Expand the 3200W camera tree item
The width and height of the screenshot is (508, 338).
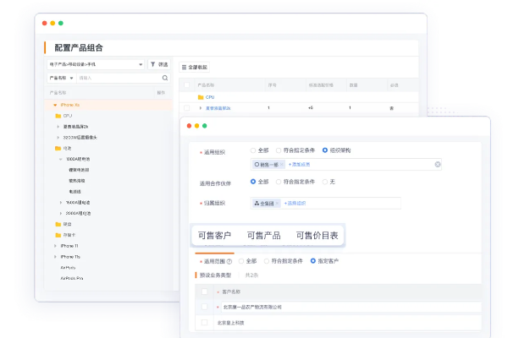tap(58, 138)
